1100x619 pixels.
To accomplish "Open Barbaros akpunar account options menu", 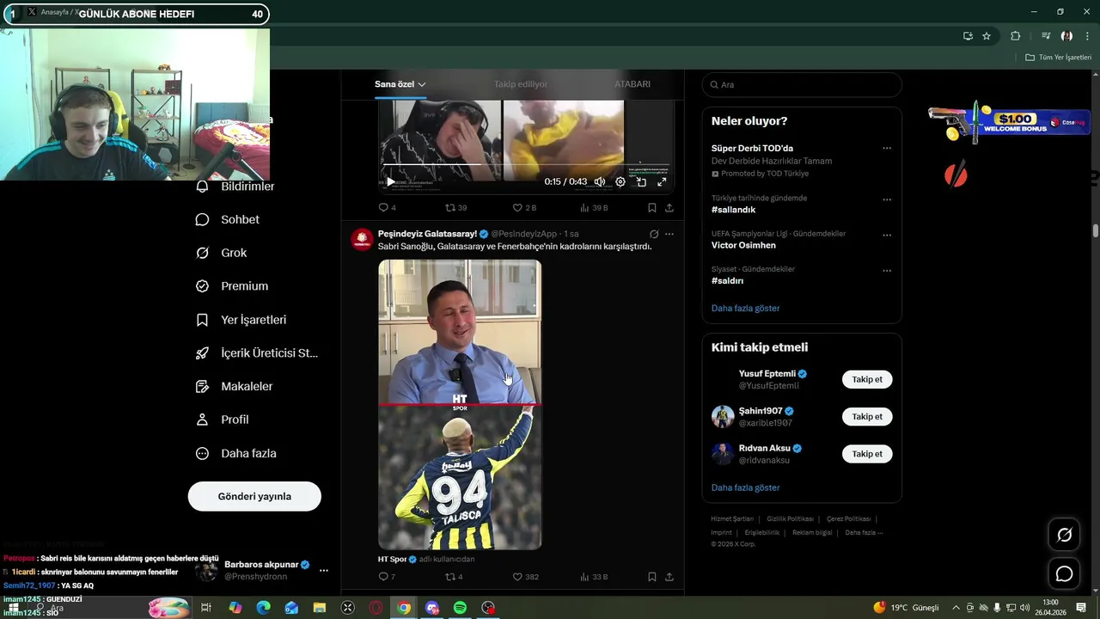I will coord(324,570).
